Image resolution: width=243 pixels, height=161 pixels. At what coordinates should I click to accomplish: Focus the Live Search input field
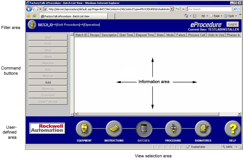(209, 9)
